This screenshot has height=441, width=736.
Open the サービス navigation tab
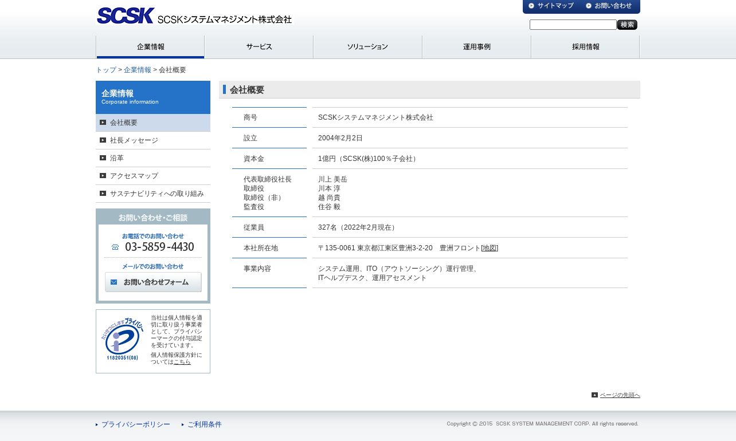259,47
